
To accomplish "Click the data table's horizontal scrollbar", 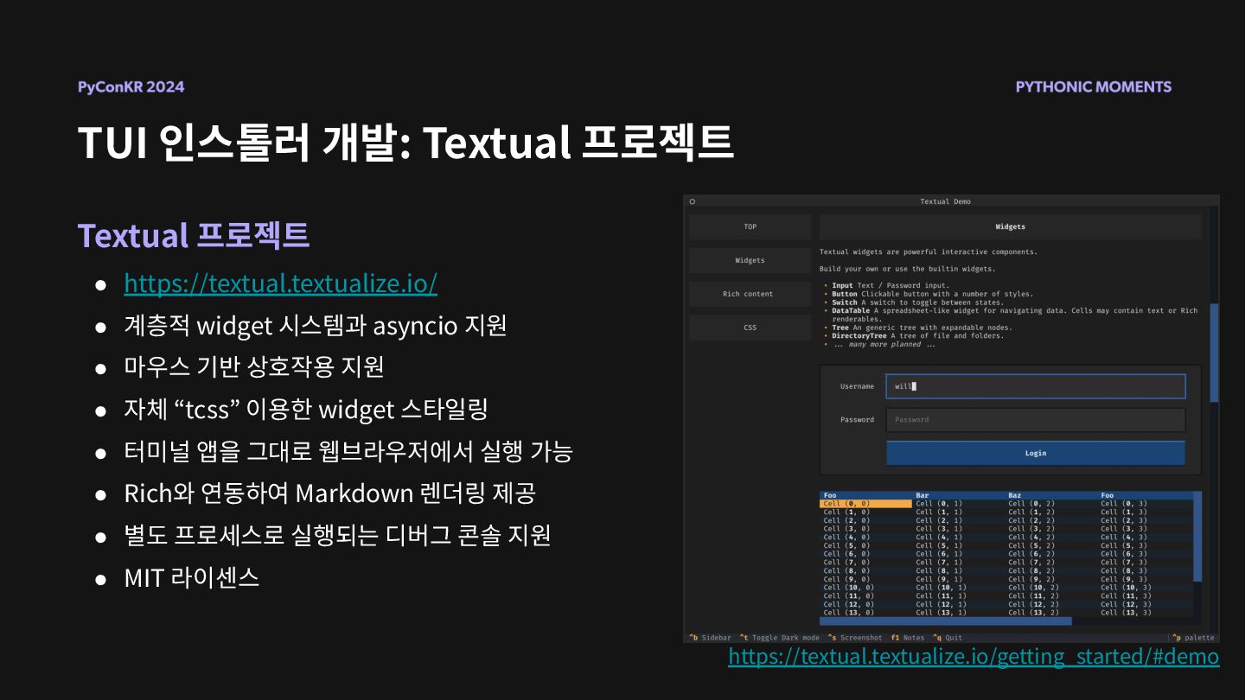I will click(x=945, y=620).
